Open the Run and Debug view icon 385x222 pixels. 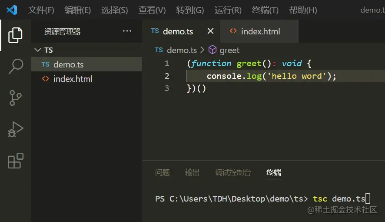(16, 129)
